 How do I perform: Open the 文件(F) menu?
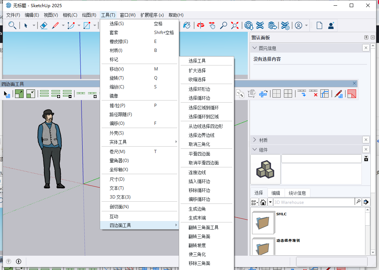tap(13, 15)
